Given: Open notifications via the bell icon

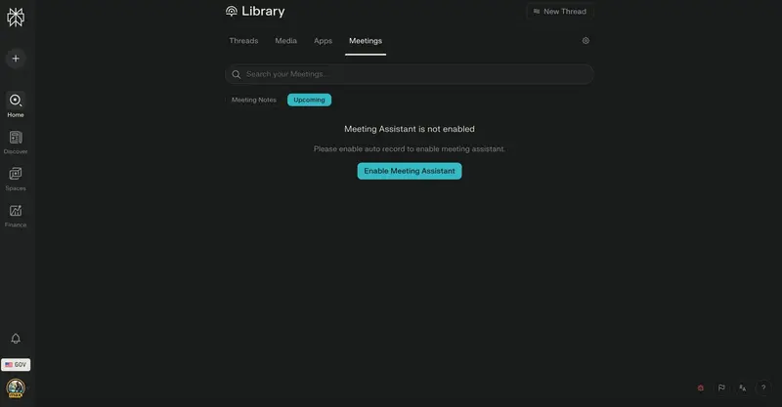Looking at the screenshot, I should click(16, 339).
